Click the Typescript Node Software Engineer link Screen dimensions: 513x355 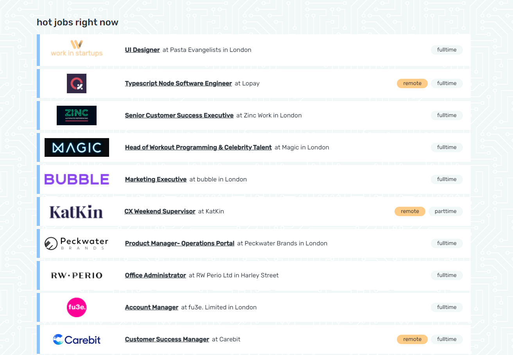pos(178,83)
